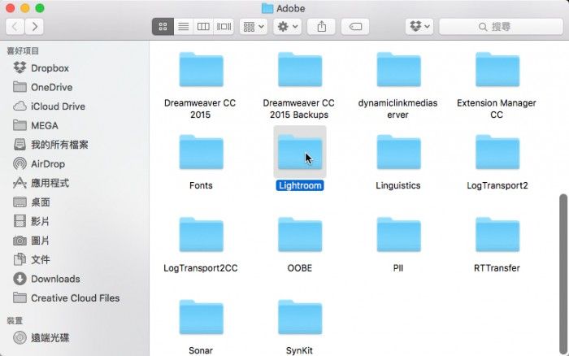Screen dimensions: 569x356
Task: Open Creative Cloud Files in the sidebar
Action: tap(66, 298)
